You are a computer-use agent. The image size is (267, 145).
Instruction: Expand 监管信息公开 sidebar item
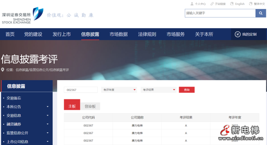coord(47,133)
